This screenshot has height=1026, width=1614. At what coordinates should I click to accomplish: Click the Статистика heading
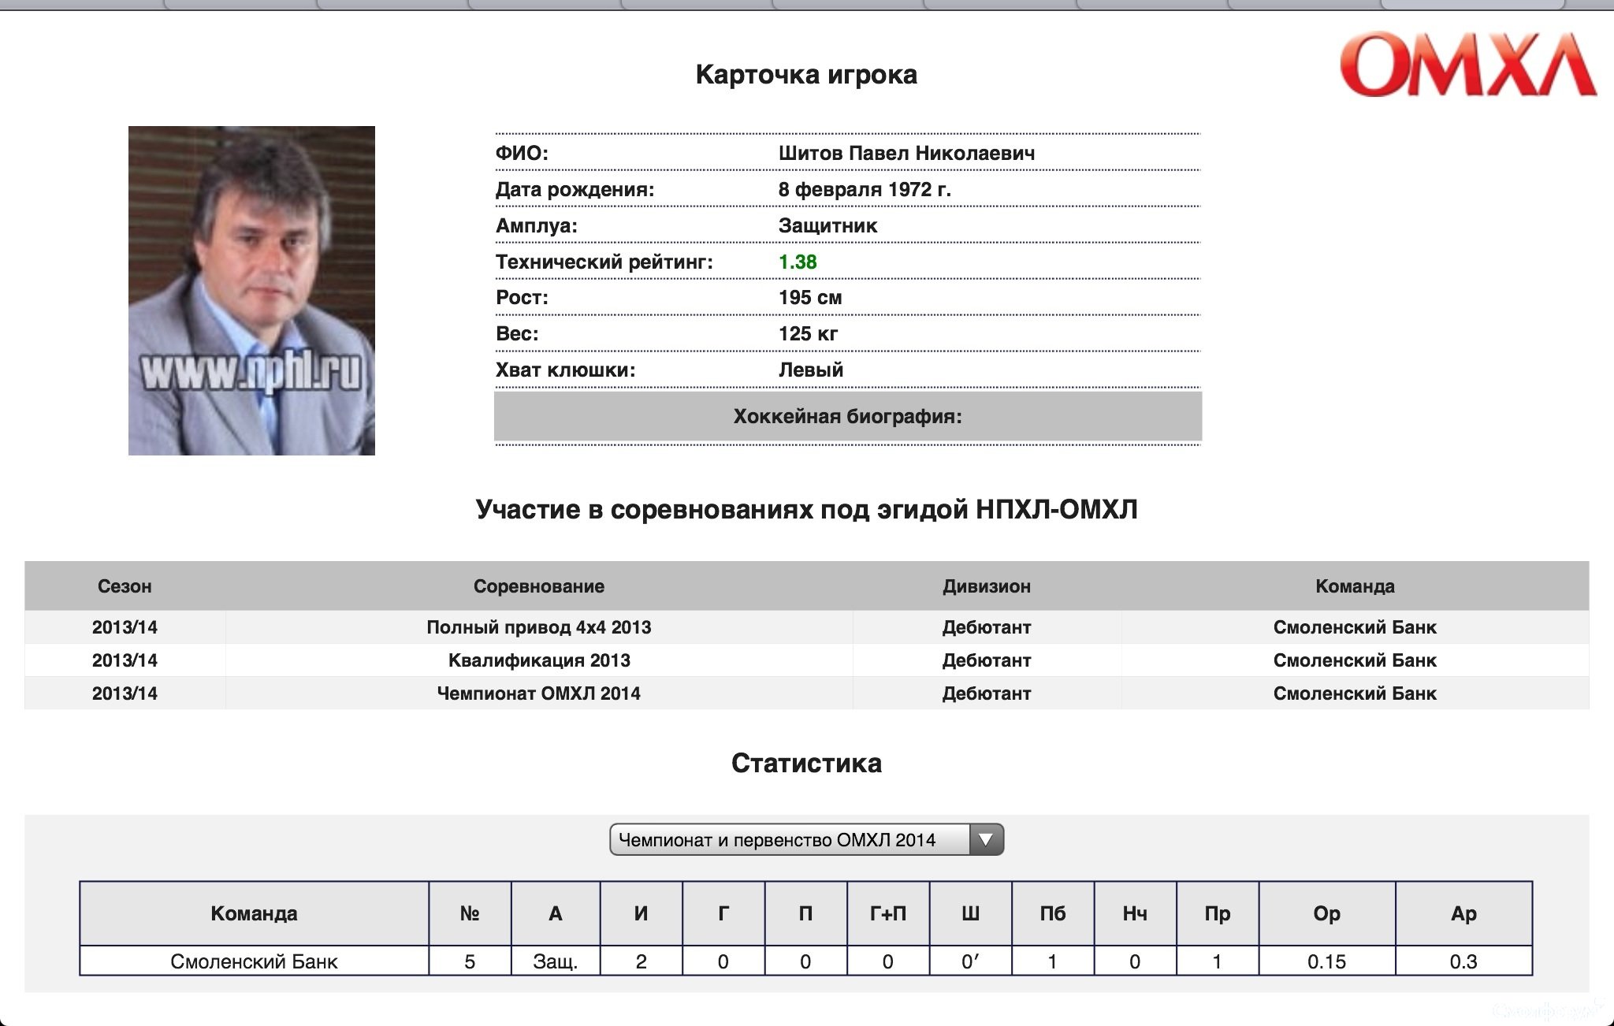pos(806,763)
